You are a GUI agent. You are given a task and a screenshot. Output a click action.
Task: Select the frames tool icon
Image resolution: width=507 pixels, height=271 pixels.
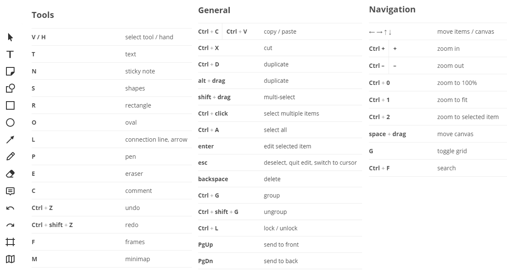point(10,242)
